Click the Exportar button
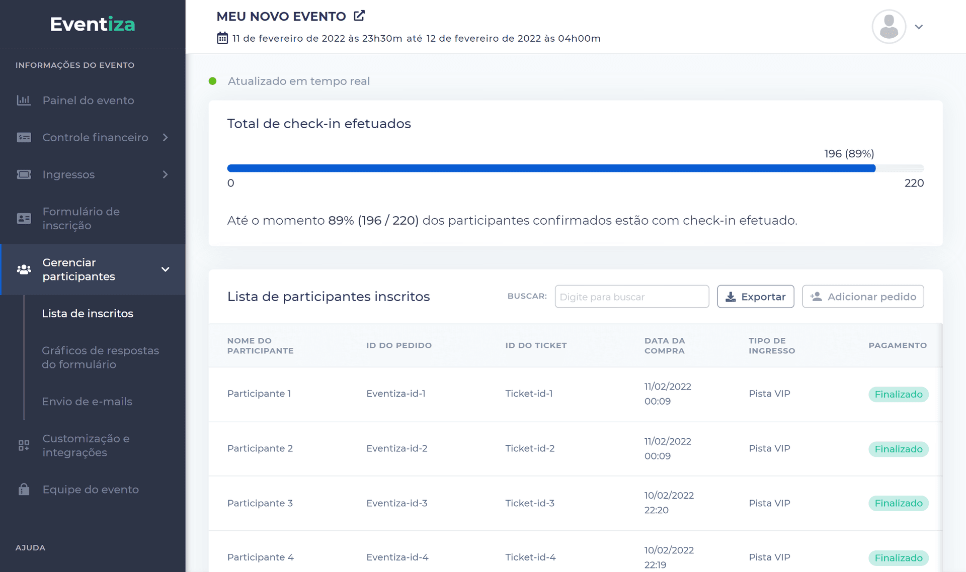The height and width of the screenshot is (572, 966). coord(755,297)
